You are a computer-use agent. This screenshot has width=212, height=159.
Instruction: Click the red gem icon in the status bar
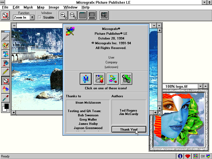188,156
